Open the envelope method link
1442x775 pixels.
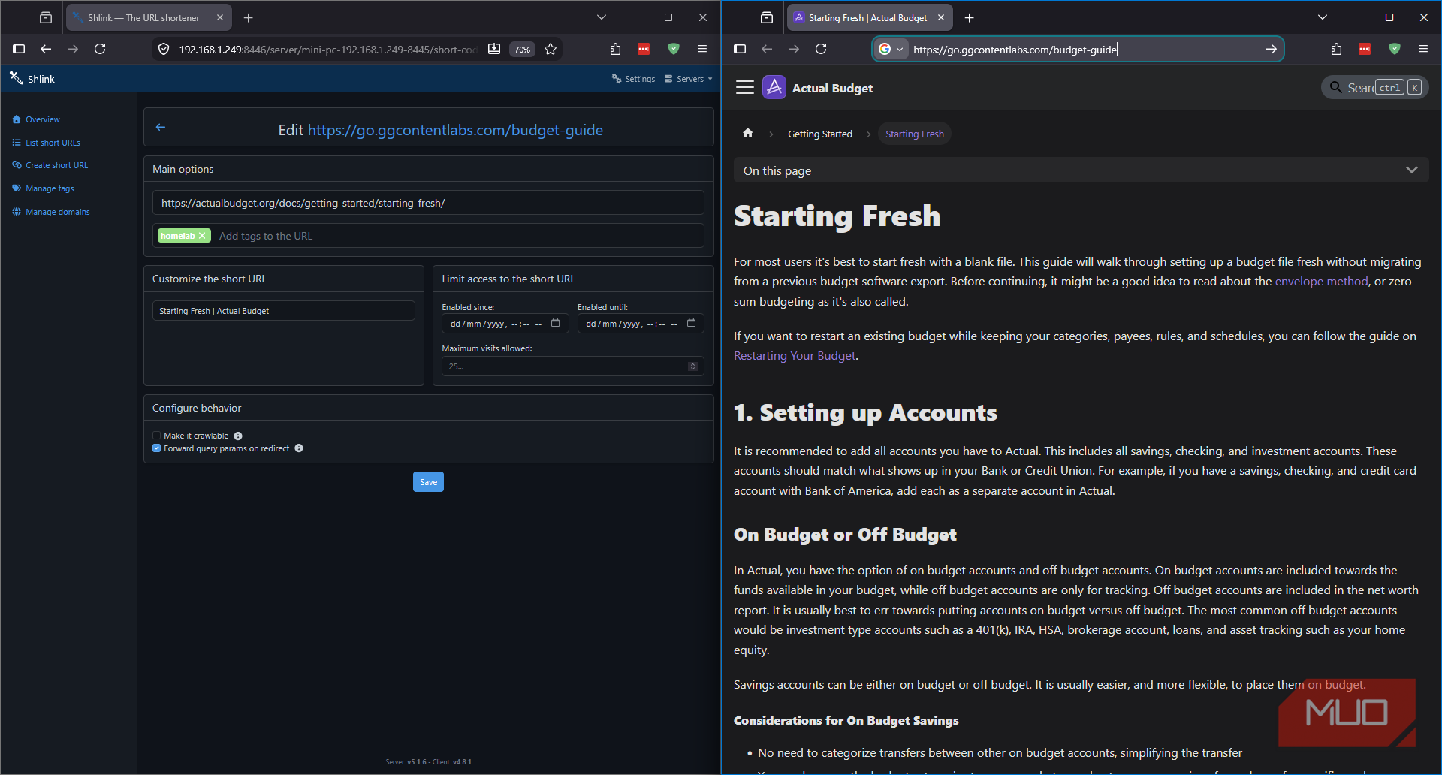[1321, 282]
